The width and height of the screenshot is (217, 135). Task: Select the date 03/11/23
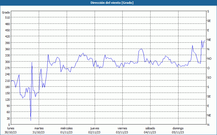(122, 132)
